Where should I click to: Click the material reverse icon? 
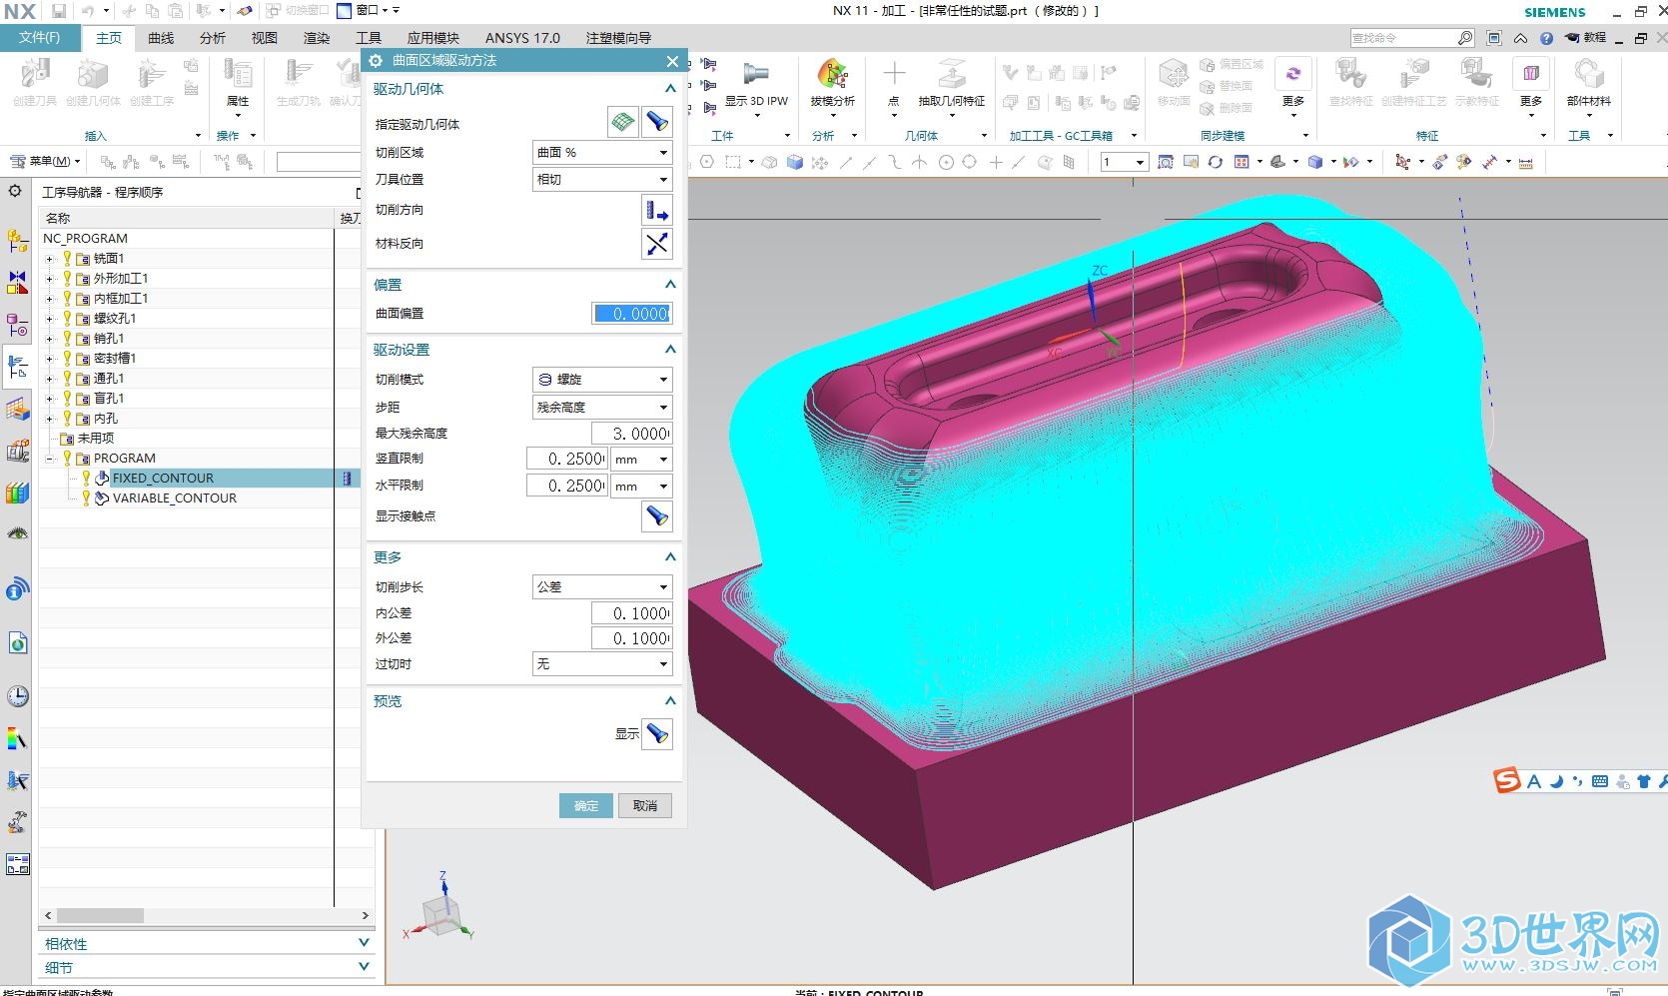[657, 244]
